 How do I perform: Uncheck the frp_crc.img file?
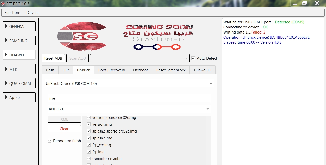point(89,145)
